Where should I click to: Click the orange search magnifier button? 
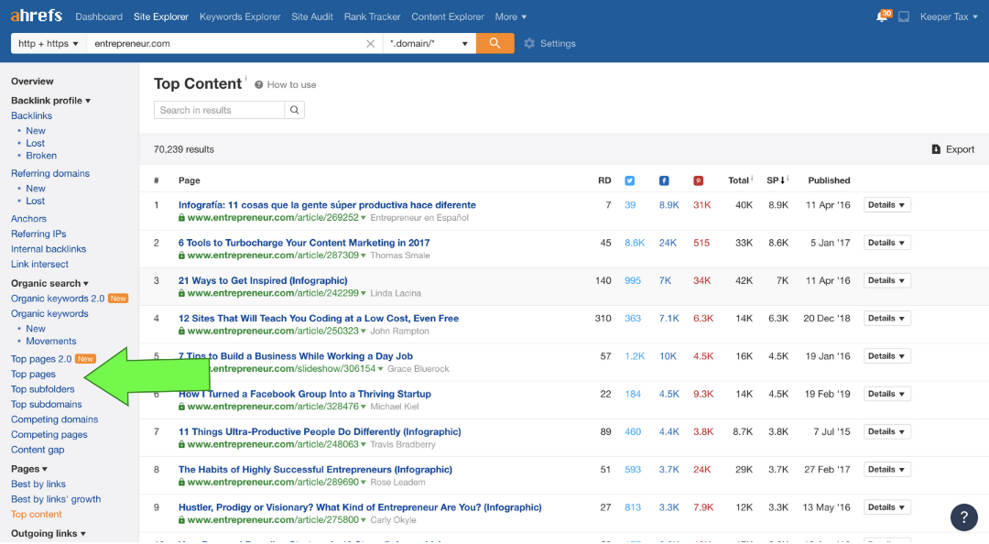494,43
